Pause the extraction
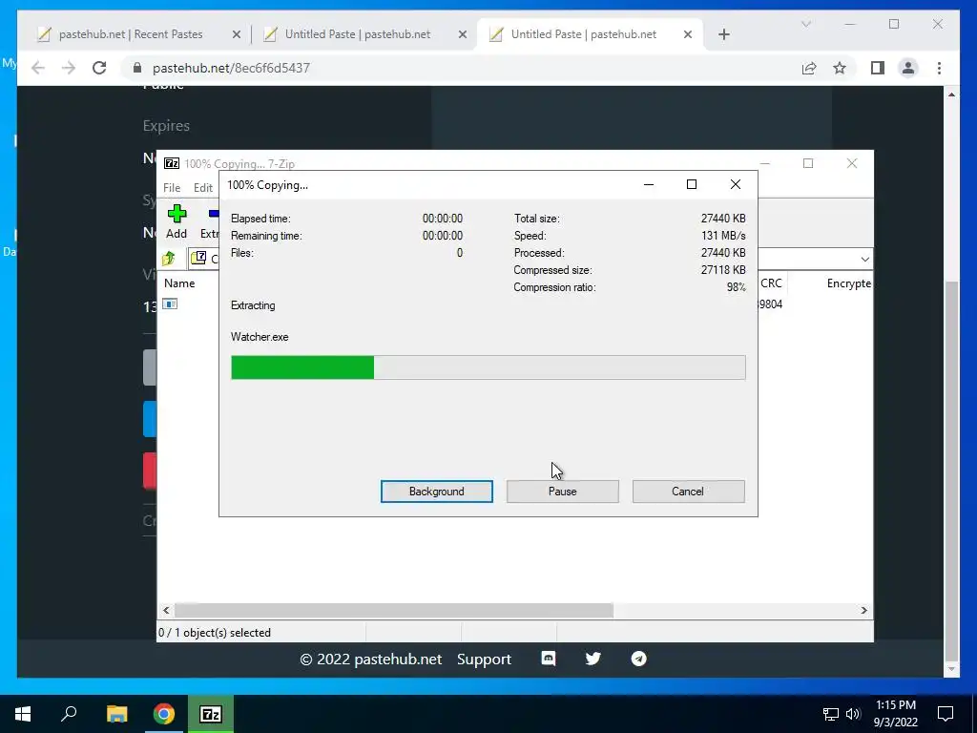Viewport: 977px width, 733px height. click(x=562, y=492)
